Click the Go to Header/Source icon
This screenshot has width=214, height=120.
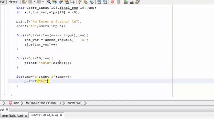(x=137, y=2)
